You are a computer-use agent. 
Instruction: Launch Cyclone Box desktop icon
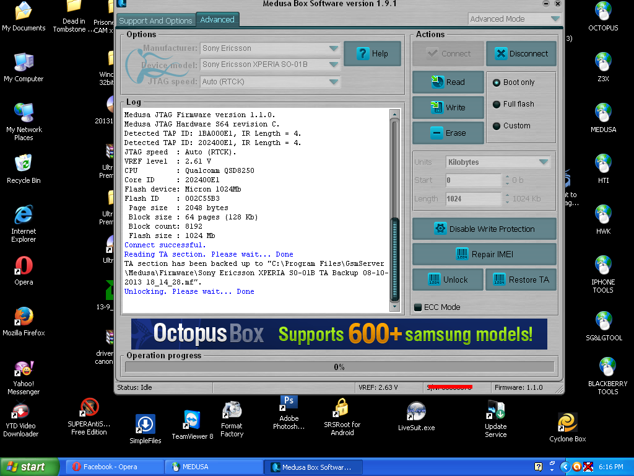[x=567, y=428]
